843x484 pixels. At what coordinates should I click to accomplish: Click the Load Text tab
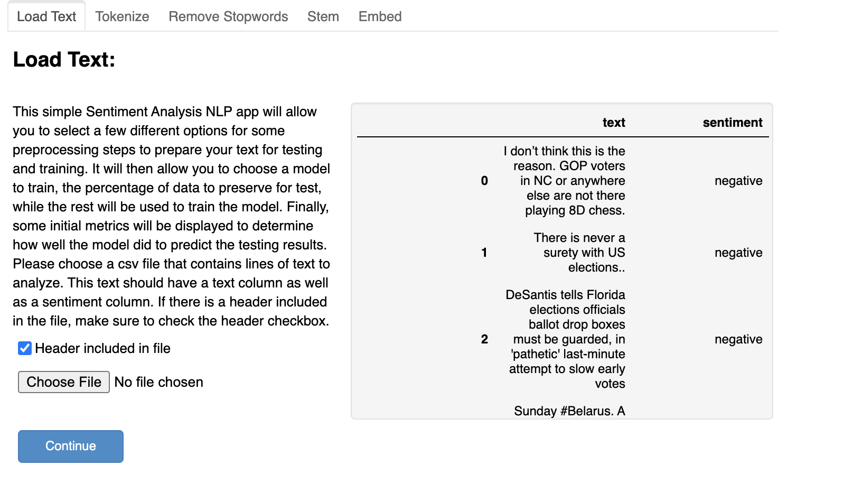coord(46,16)
